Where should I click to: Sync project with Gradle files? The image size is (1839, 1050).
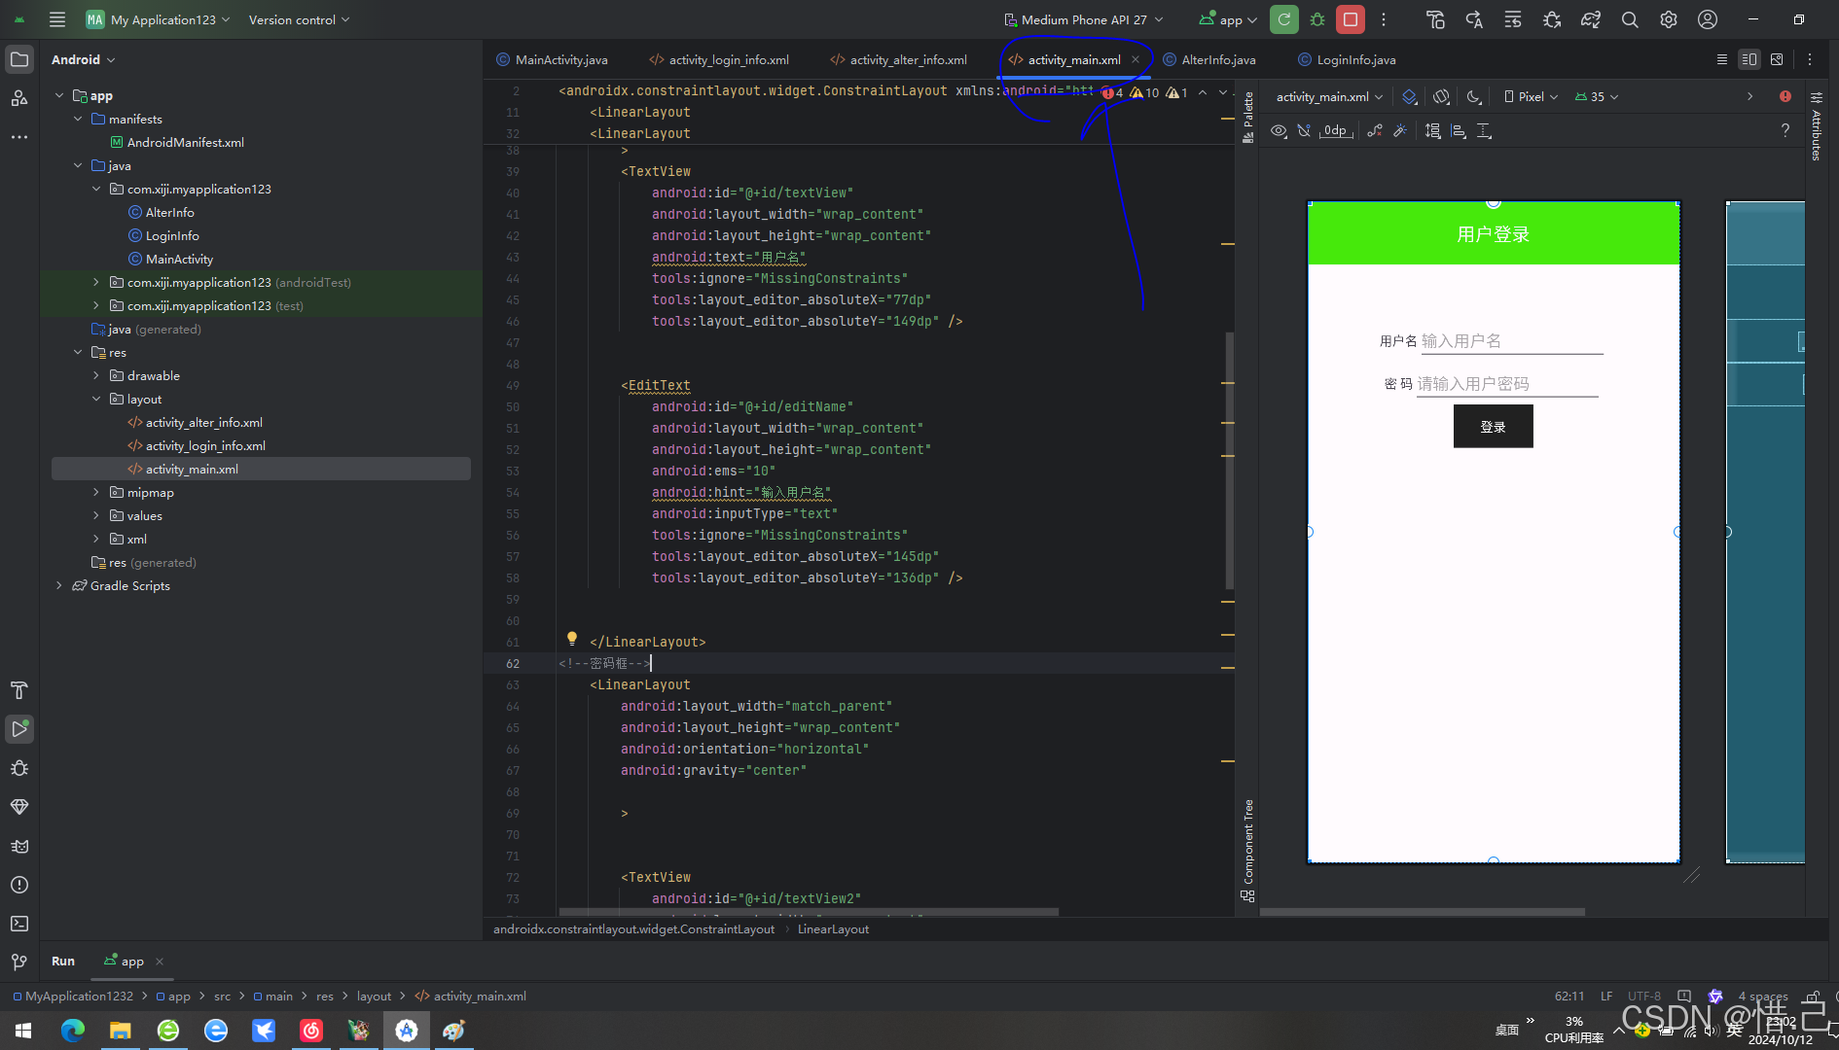click(x=1591, y=19)
